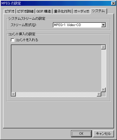Click the MPEG の設定 title bar
117x140 pixels.
(x=56, y=3)
